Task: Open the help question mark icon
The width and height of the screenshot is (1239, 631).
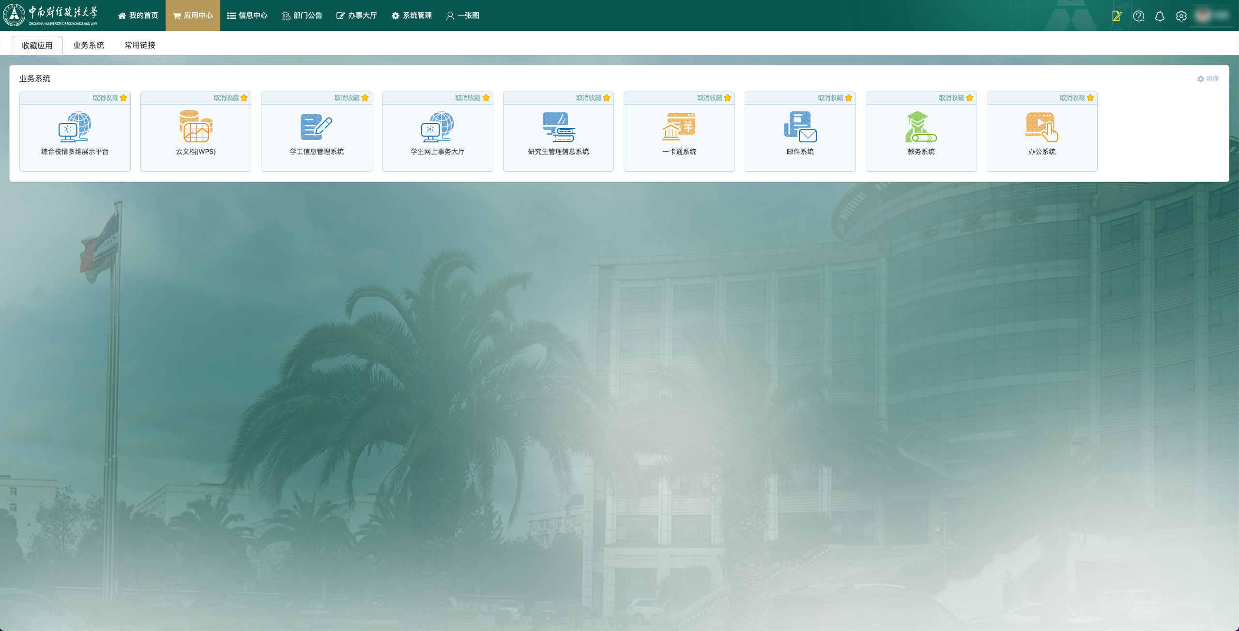Action: tap(1138, 16)
